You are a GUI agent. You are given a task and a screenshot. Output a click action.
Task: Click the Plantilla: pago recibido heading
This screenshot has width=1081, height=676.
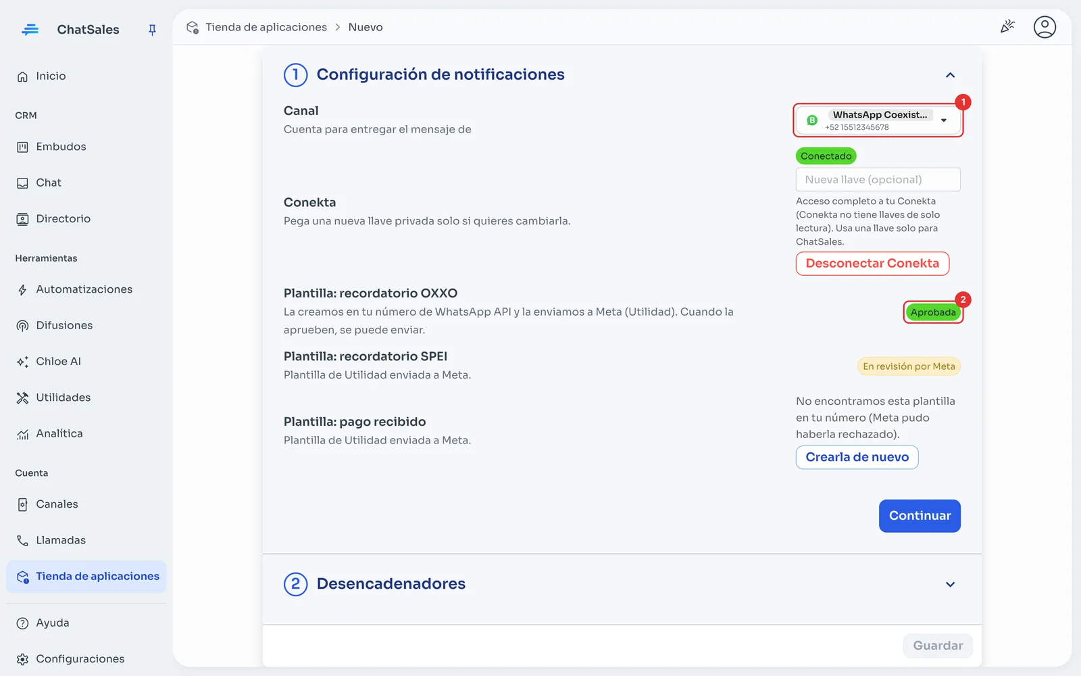coord(355,422)
